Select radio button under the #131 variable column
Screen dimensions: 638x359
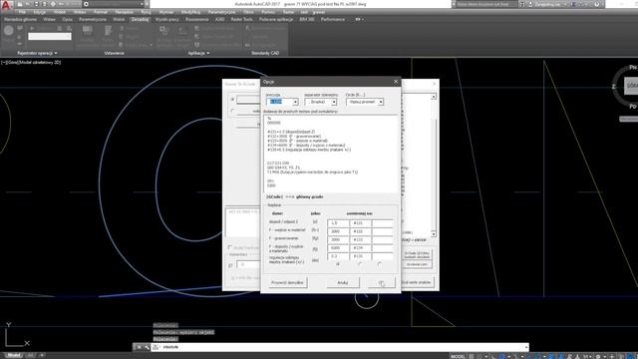point(359,264)
